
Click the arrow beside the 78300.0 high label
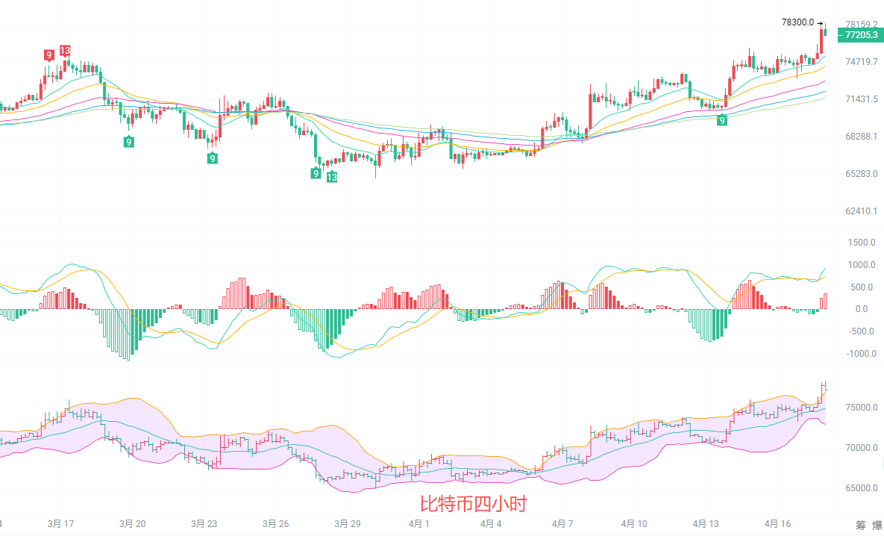coord(821,23)
